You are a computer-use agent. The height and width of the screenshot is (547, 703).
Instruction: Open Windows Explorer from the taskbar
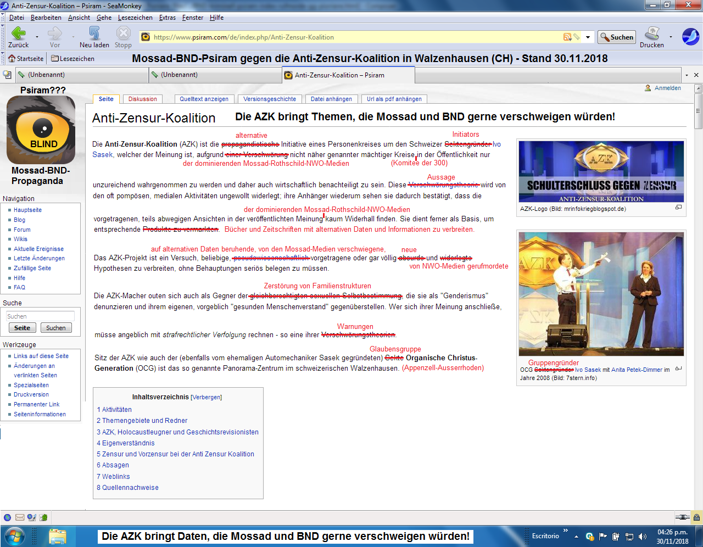(57, 536)
